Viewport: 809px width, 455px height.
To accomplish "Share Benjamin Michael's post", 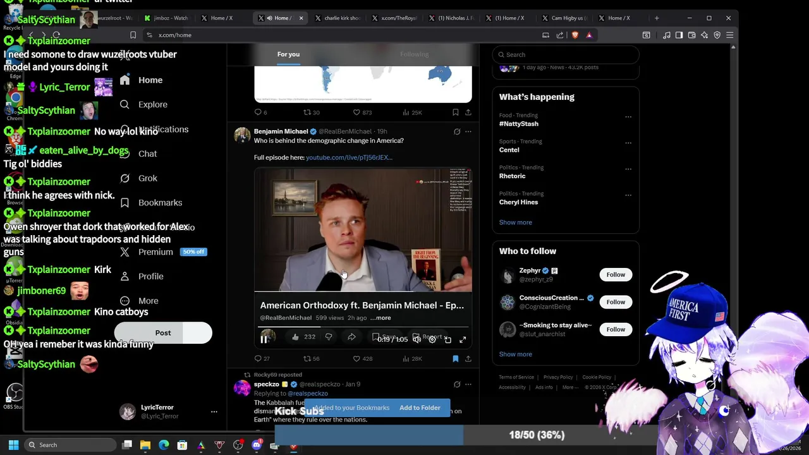I will [468, 359].
